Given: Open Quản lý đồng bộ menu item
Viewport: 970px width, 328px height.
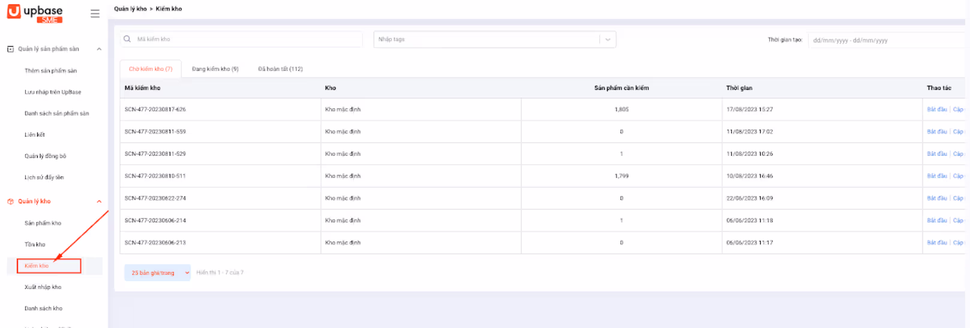Looking at the screenshot, I should click(x=45, y=156).
